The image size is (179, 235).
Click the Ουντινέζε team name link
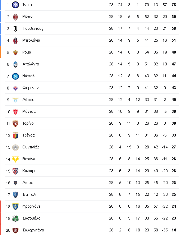click(31, 147)
